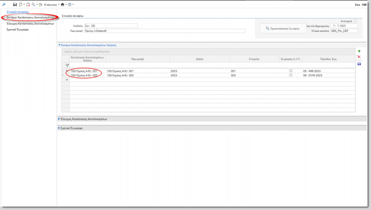
Task: Check Εγγραφές Δ.Λ.Π. for the 002 company row
Action: coord(291,75)
